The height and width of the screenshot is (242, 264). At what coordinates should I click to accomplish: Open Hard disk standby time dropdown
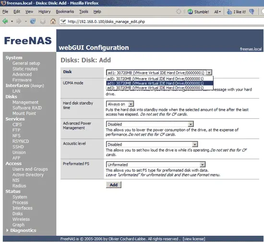131,104
